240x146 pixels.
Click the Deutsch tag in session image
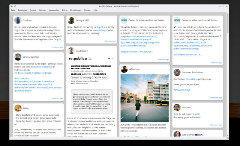[76, 77]
